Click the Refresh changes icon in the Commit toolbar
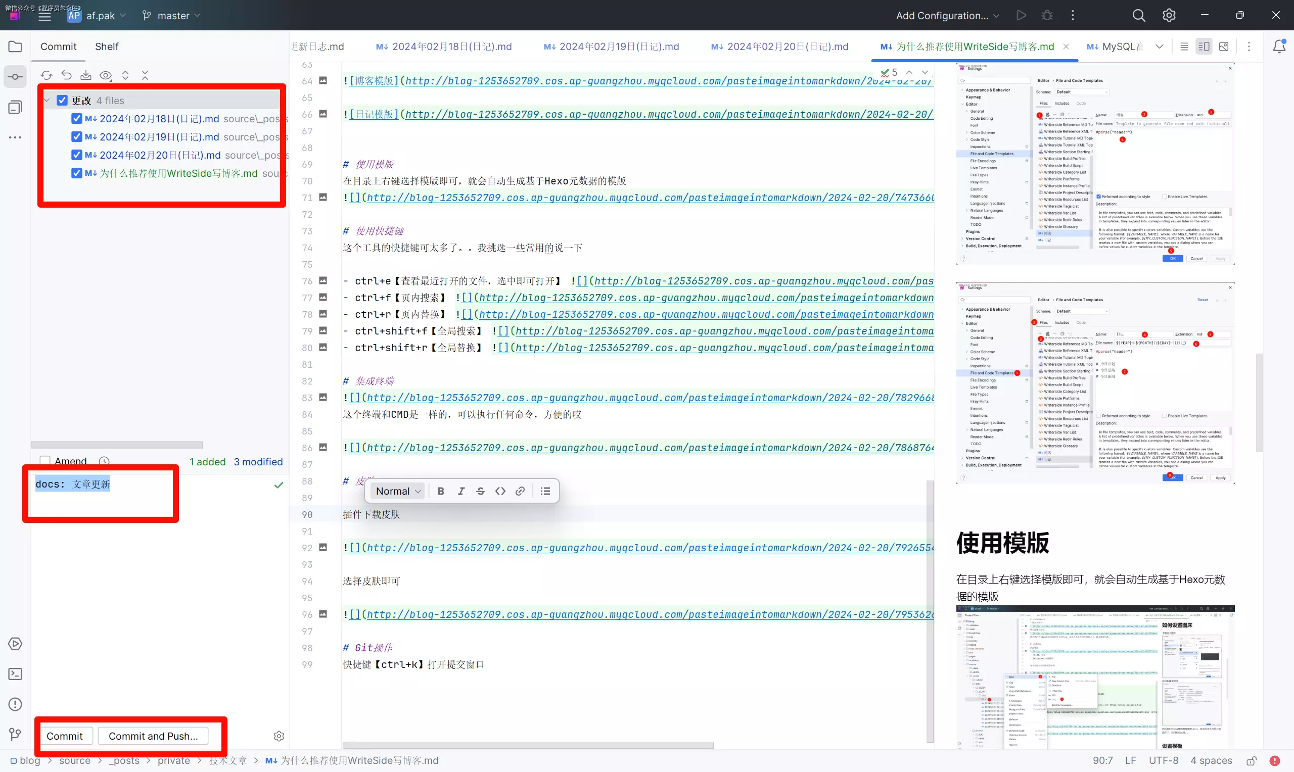The image size is (1294, 772). [47, 75]
